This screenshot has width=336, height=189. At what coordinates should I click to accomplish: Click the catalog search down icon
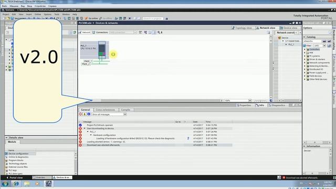tap(324, 41)
